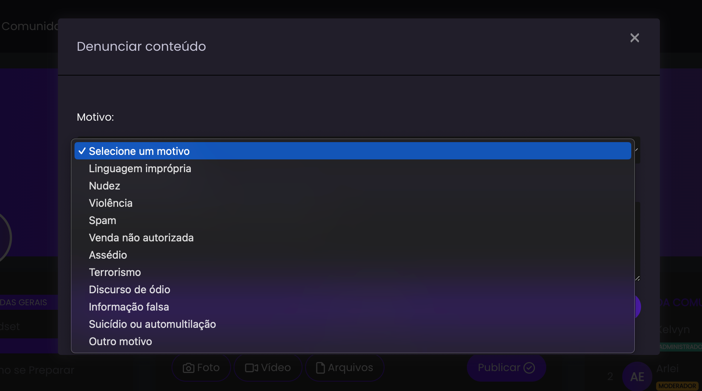Click the Vídeo camera icon

[251, 368]
